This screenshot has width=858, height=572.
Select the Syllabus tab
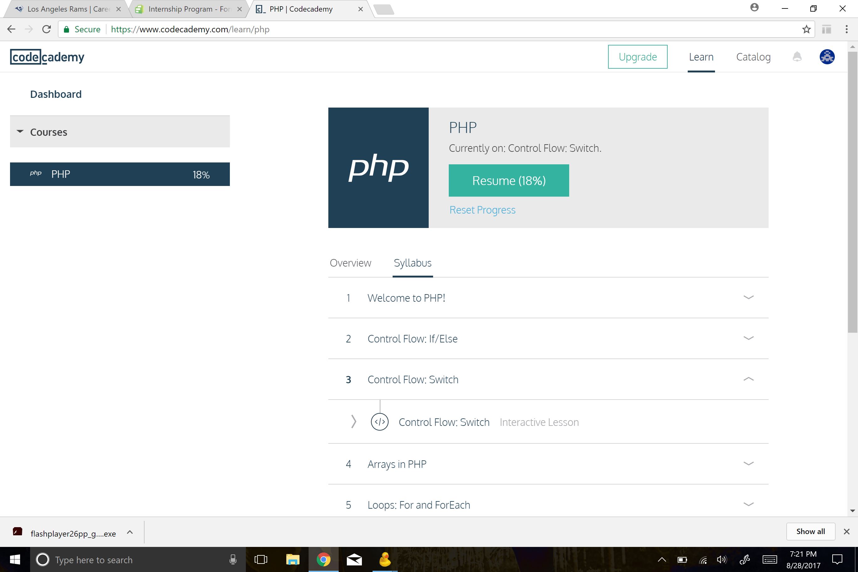pos(412,262)
